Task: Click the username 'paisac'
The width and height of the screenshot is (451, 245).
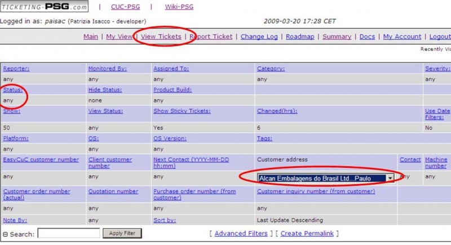Action: tap(55, 21)
